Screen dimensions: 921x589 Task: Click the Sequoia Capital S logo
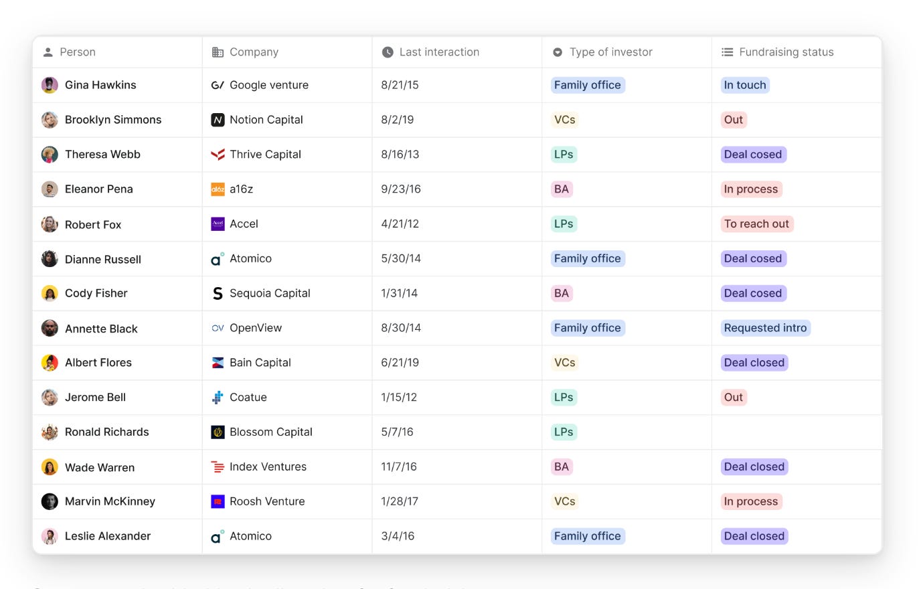[218, 293]
